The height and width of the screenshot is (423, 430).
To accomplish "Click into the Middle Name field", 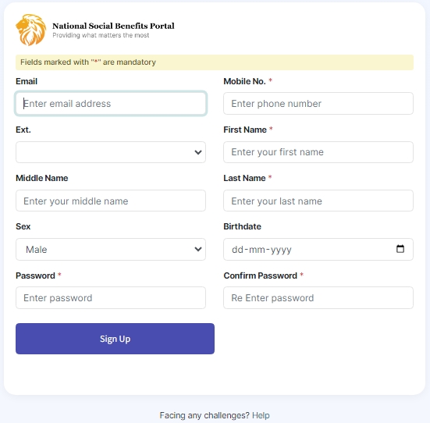I will click(x=111, y=201).
